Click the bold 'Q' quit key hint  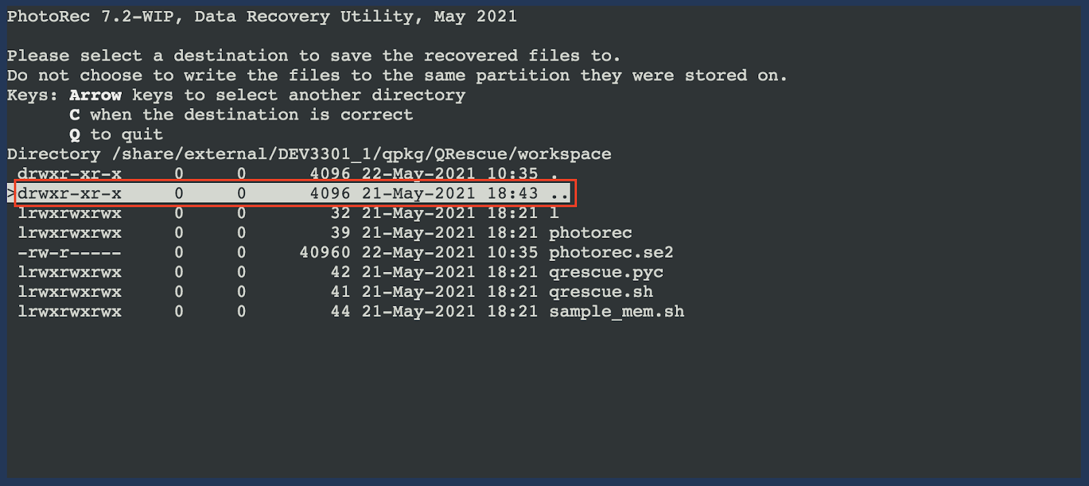(x=75, y=135)
